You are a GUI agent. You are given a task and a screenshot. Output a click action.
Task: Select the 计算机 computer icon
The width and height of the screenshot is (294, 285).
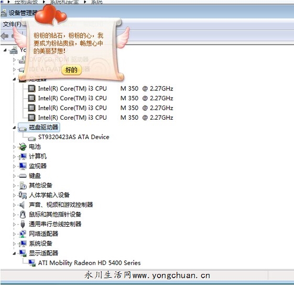click(x=23, y=156)
